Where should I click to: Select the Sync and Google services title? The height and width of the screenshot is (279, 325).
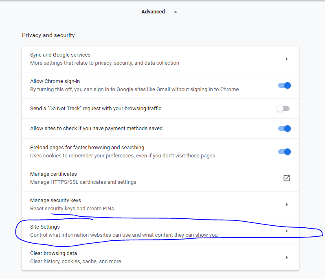(x=60, y=55)
